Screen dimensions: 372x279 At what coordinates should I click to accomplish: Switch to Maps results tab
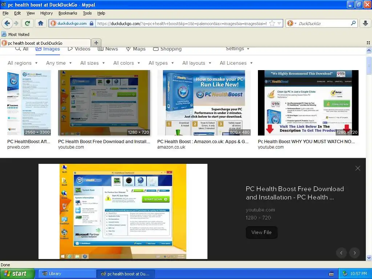tap(136, 49)
